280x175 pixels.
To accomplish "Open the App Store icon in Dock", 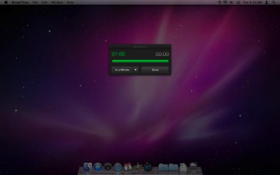I will [x=98, y=167].
